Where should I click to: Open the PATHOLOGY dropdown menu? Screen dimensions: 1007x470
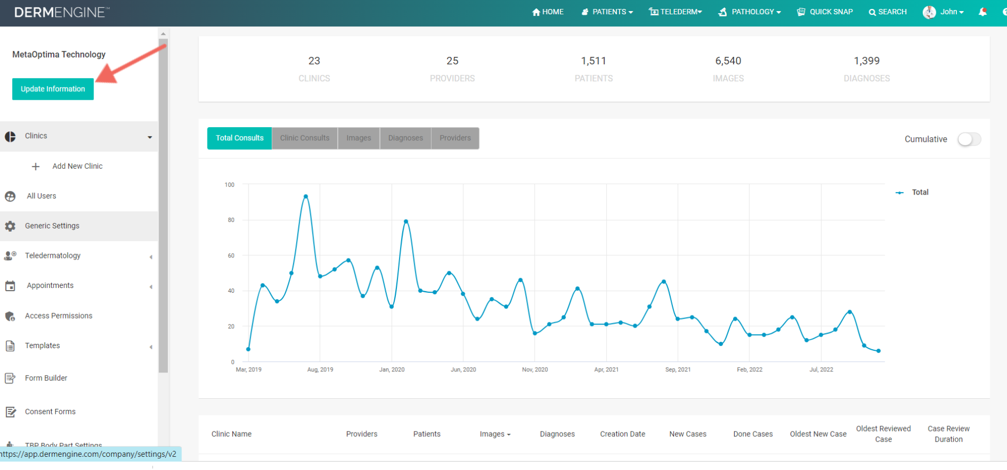click(x=749, y=12)
